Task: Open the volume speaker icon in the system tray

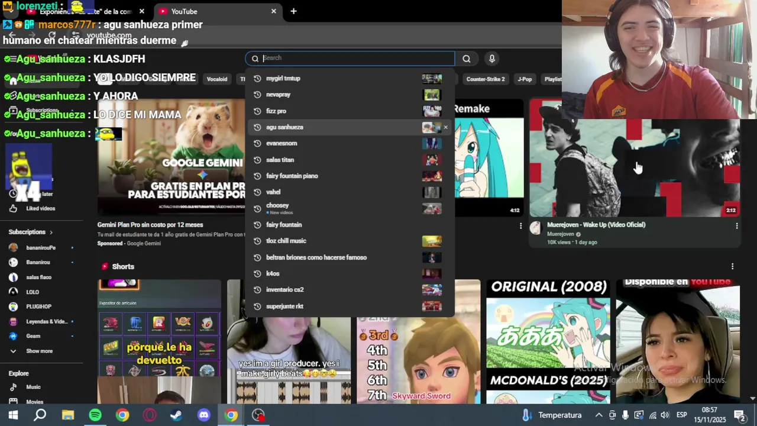Action: tap(665, 415)
